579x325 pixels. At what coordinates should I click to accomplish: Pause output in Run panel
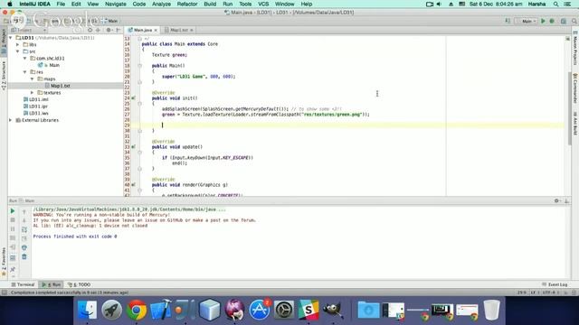13,228
